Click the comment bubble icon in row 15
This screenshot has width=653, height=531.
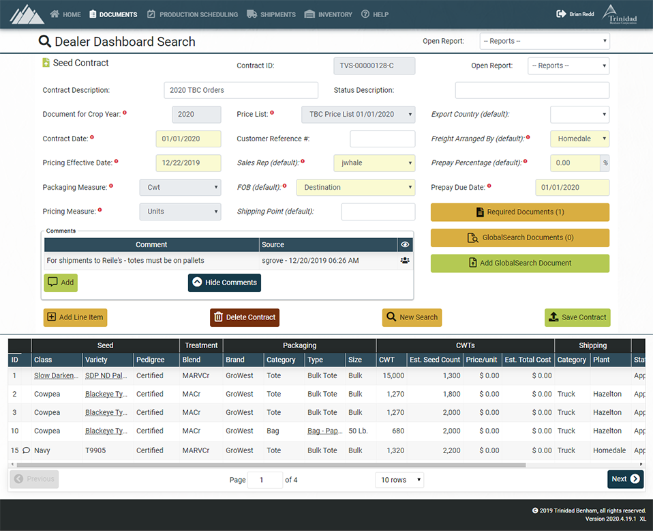click(26, 450)
